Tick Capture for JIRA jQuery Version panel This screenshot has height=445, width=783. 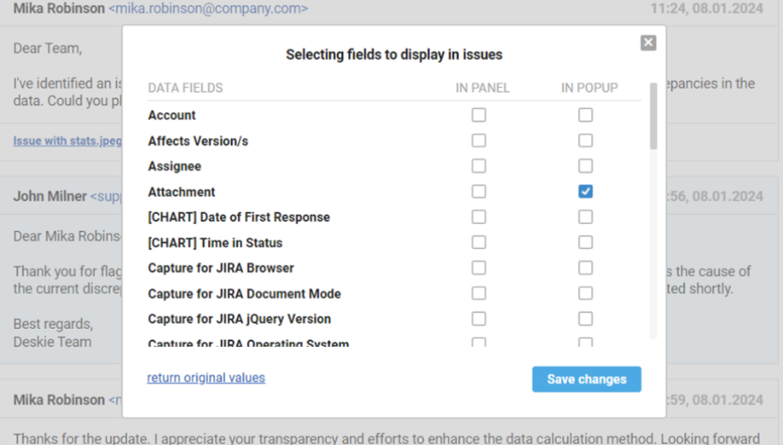click(479, 319)
